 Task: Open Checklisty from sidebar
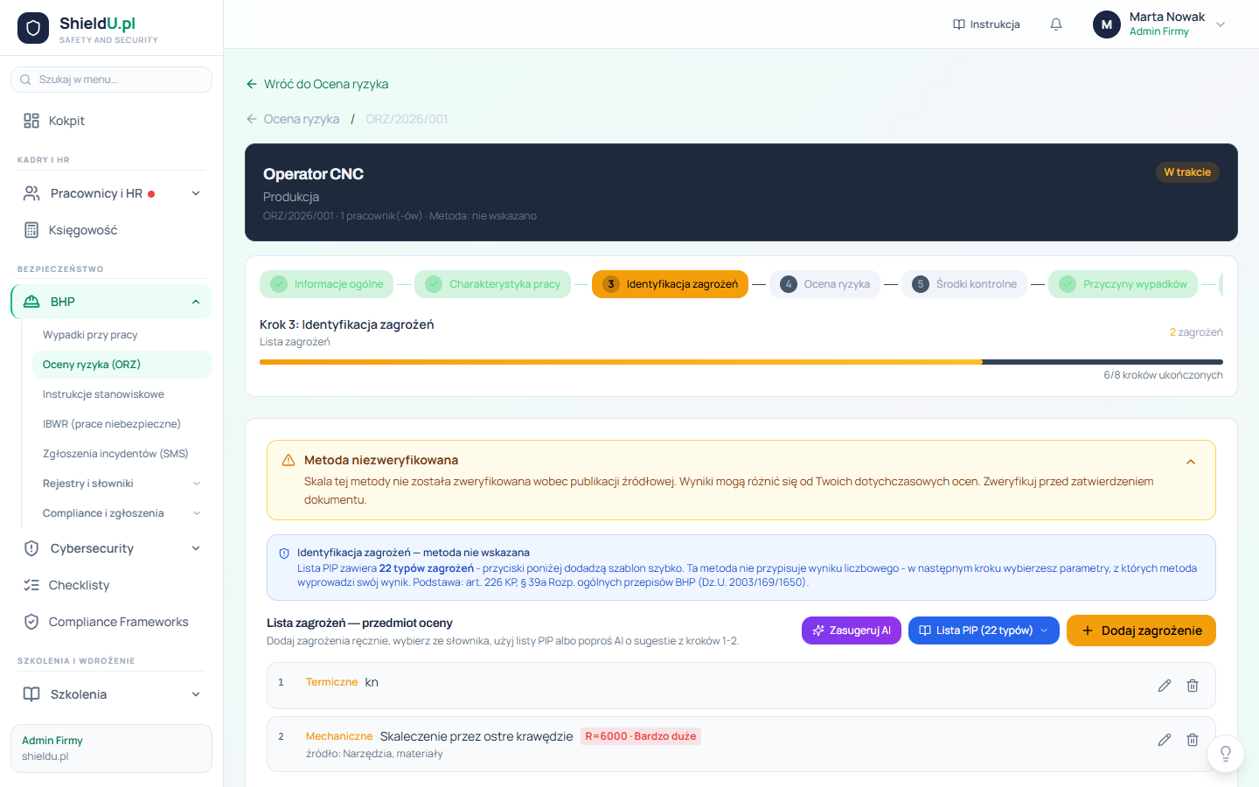111,585
